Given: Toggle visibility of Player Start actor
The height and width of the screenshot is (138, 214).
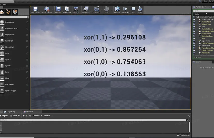Looking at the screenshot, I should [x=194, y=45].
